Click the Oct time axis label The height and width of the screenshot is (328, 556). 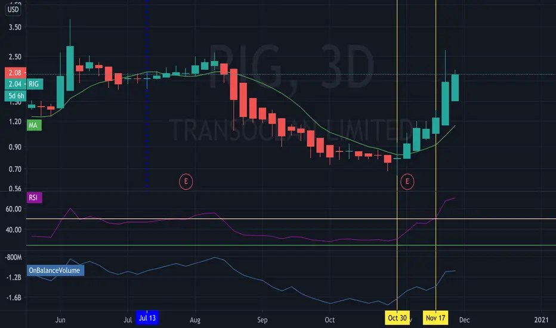point(330,320)
